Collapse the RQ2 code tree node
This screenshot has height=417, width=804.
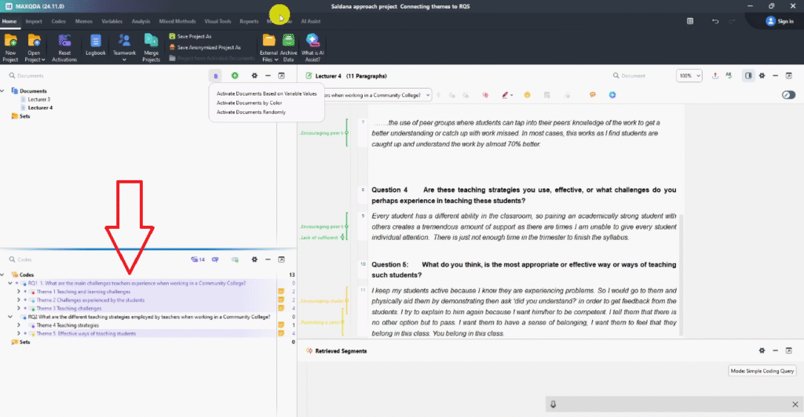click(x=10, y=317)
